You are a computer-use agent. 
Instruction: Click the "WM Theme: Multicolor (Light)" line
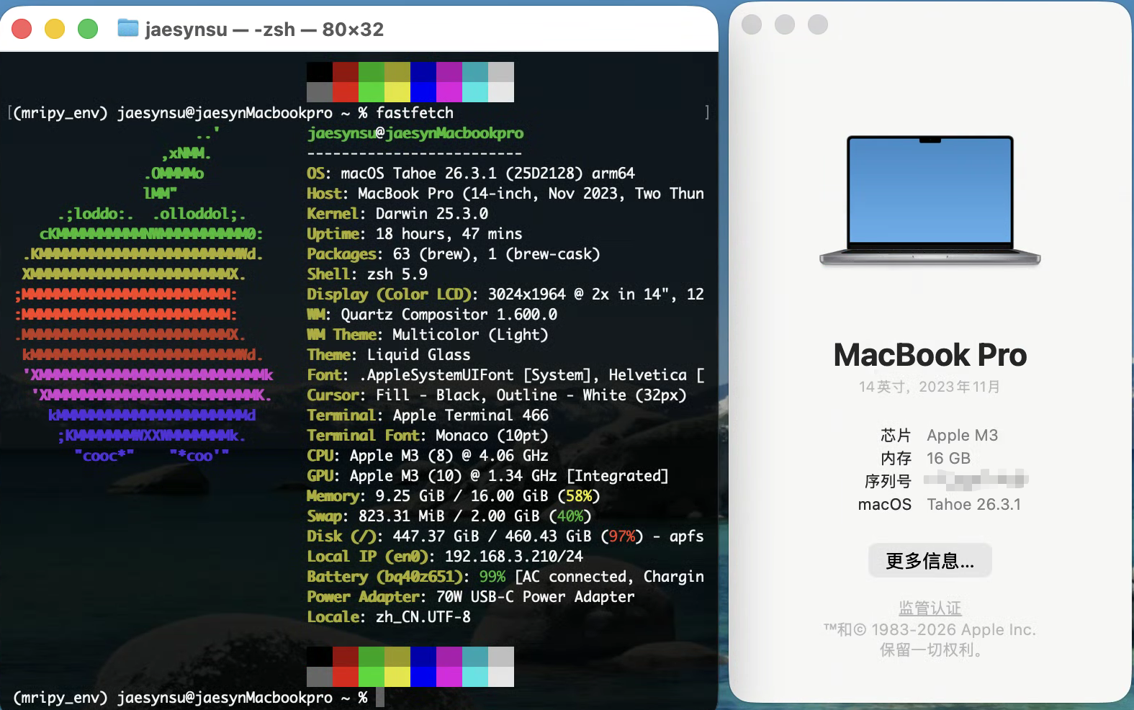pos(428,335)
